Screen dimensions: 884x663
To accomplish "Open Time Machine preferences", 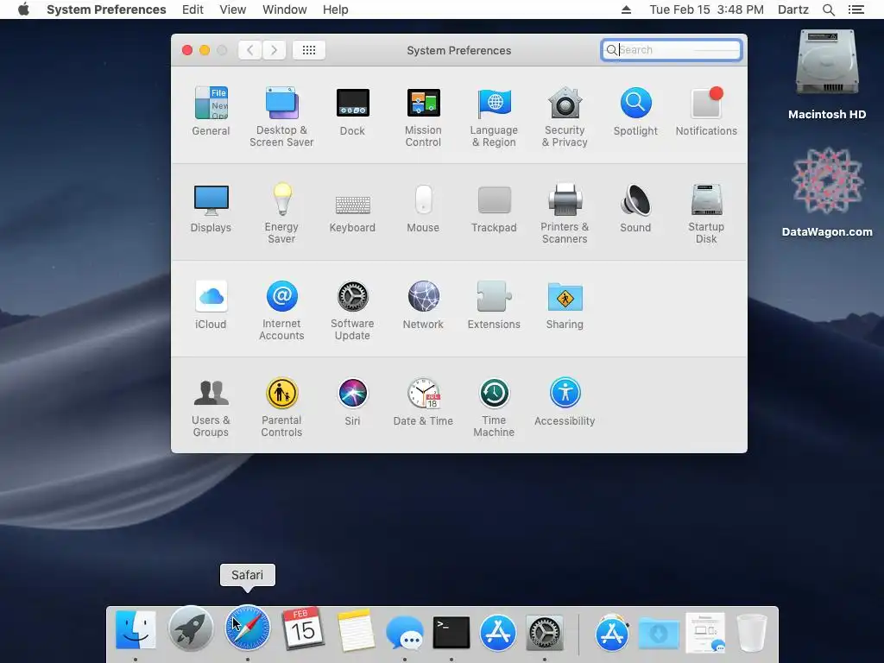I will point(494,407).
